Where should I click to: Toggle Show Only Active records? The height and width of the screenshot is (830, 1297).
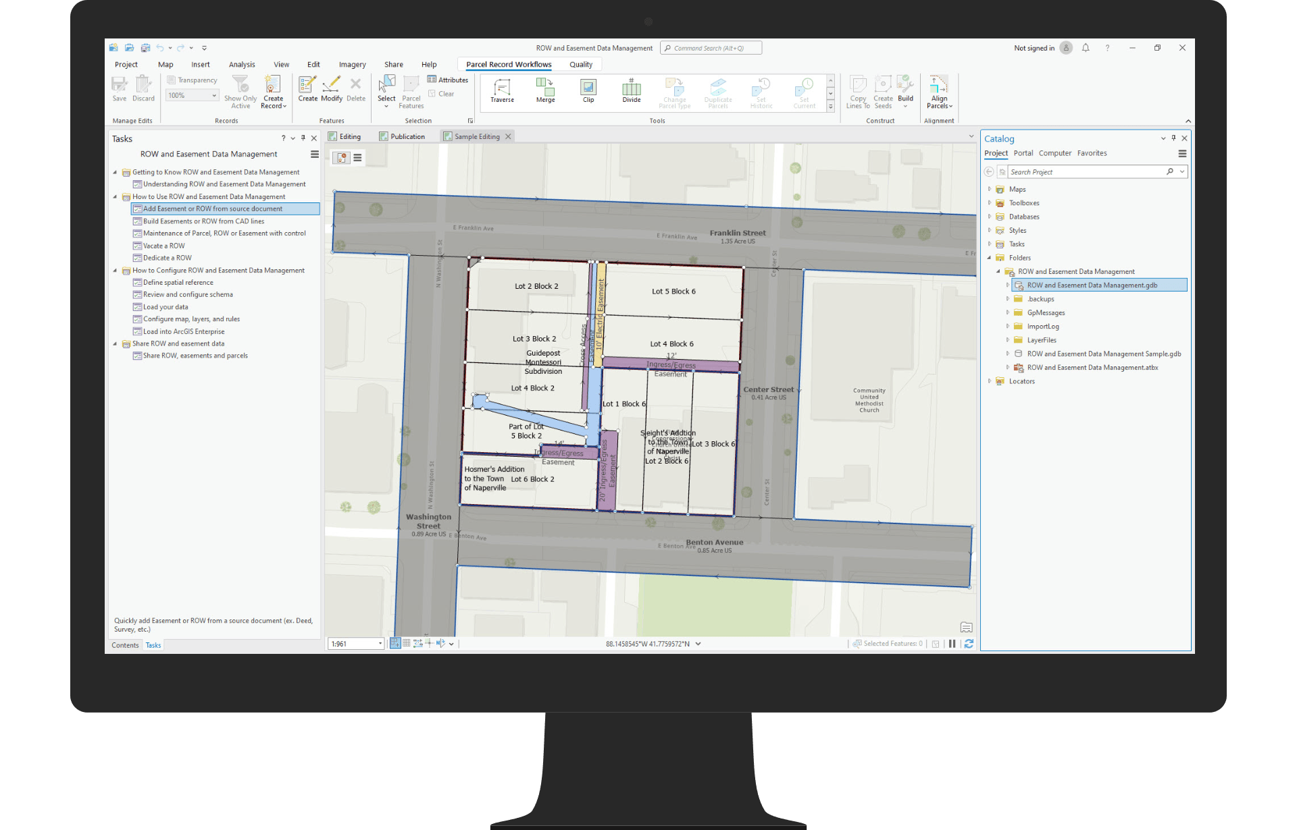coord(240,92)
